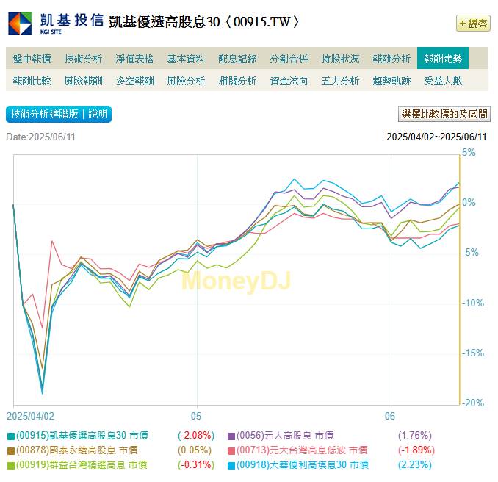Image resolution: width=498 pixels, height=482 pixels.
Task: Click legend label (00918)大華優利高填息30 市價
Action: click(x=303, y=465)
